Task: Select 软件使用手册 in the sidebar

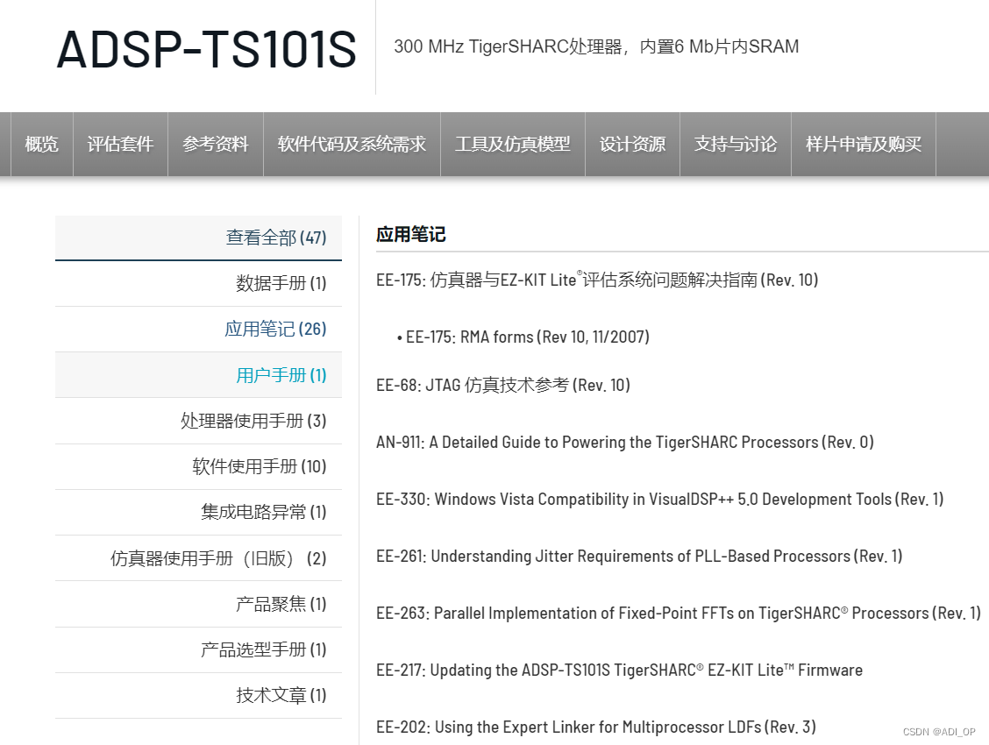Action: [x=260, y=466]
